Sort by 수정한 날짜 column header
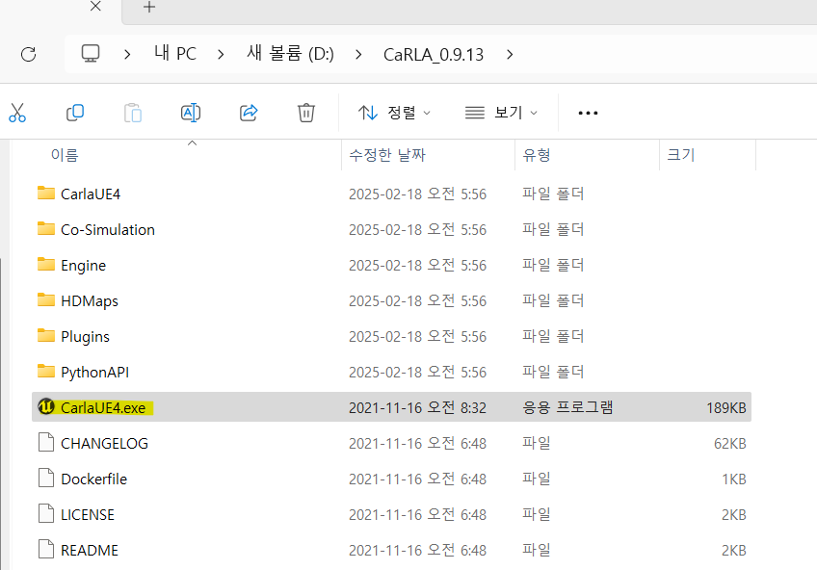 click(x=387, y=155)
